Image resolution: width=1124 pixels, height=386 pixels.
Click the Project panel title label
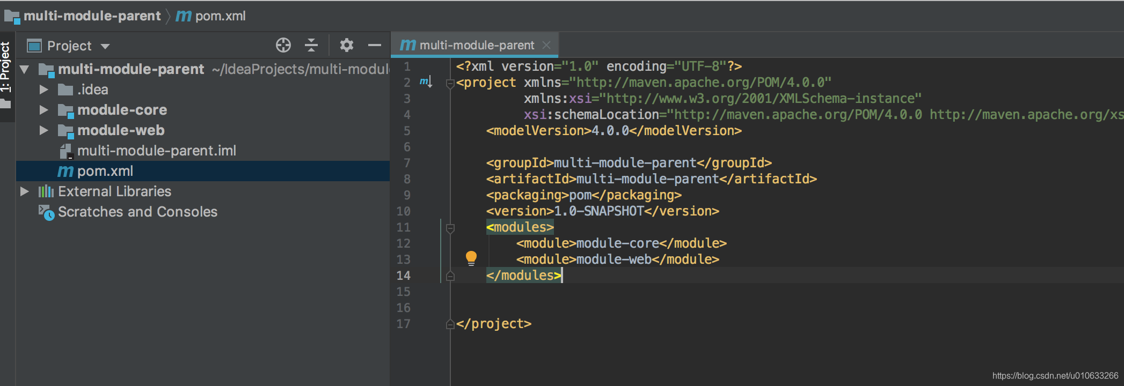click(69, 46)
